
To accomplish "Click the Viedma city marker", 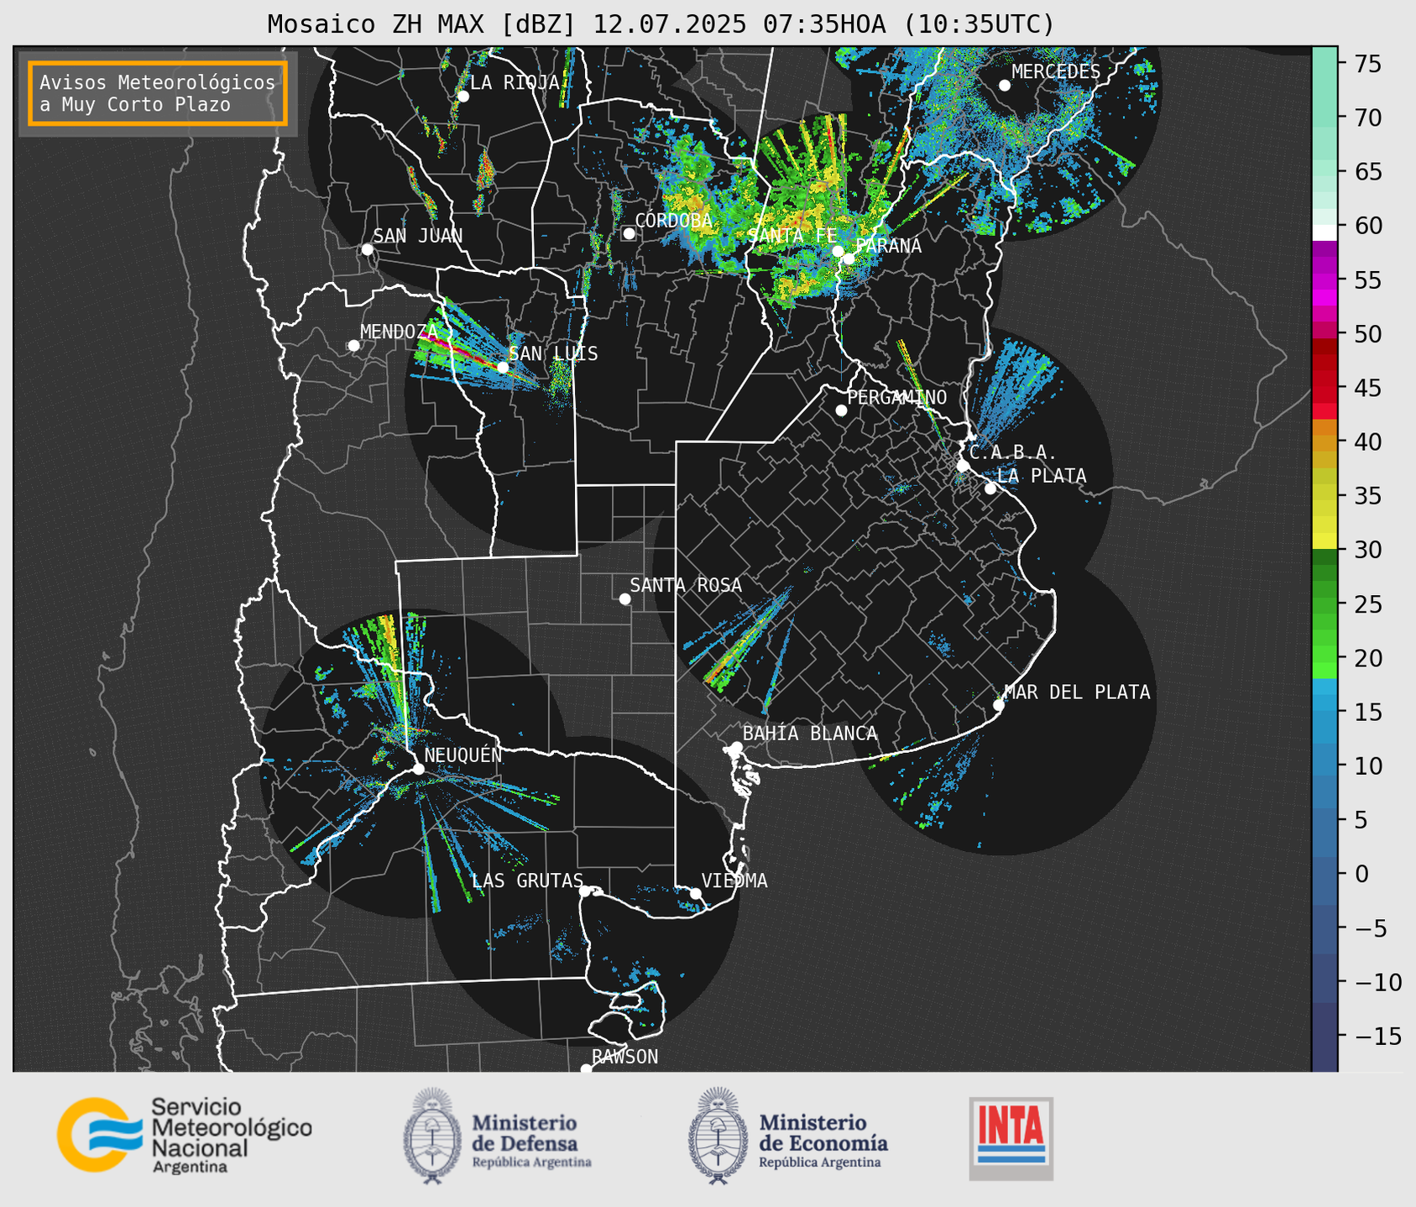I will 696,893.
